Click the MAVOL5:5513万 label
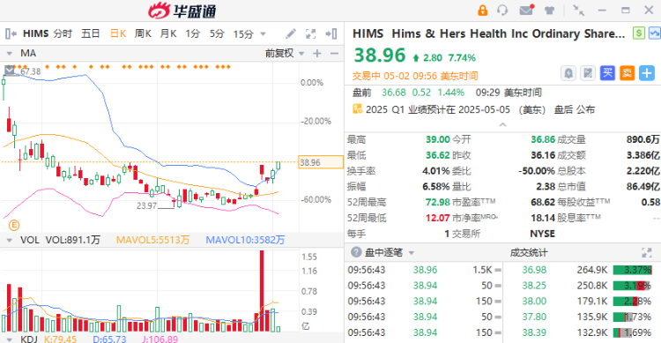This screenshot has height=343, width=661. coord(152,240)
